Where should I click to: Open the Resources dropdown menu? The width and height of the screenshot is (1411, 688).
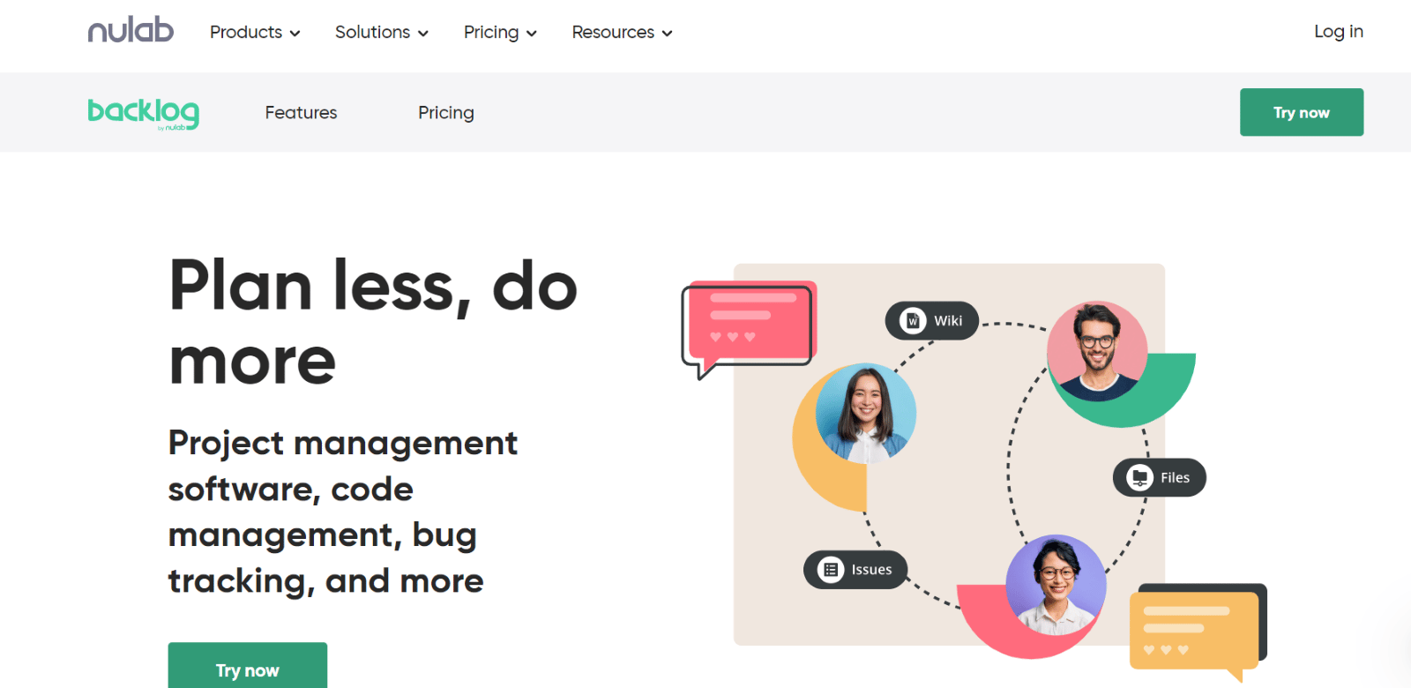[x=622, y=33]
